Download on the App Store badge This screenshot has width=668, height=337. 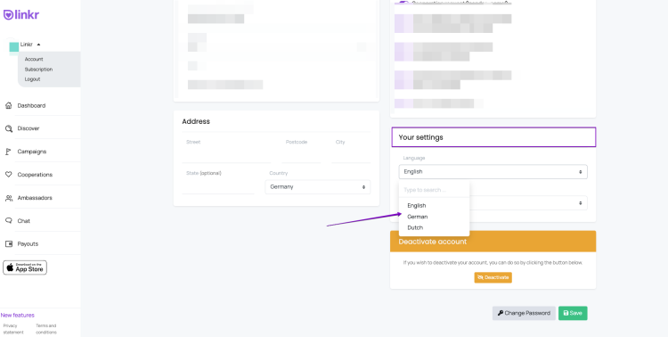pos(25,267)
